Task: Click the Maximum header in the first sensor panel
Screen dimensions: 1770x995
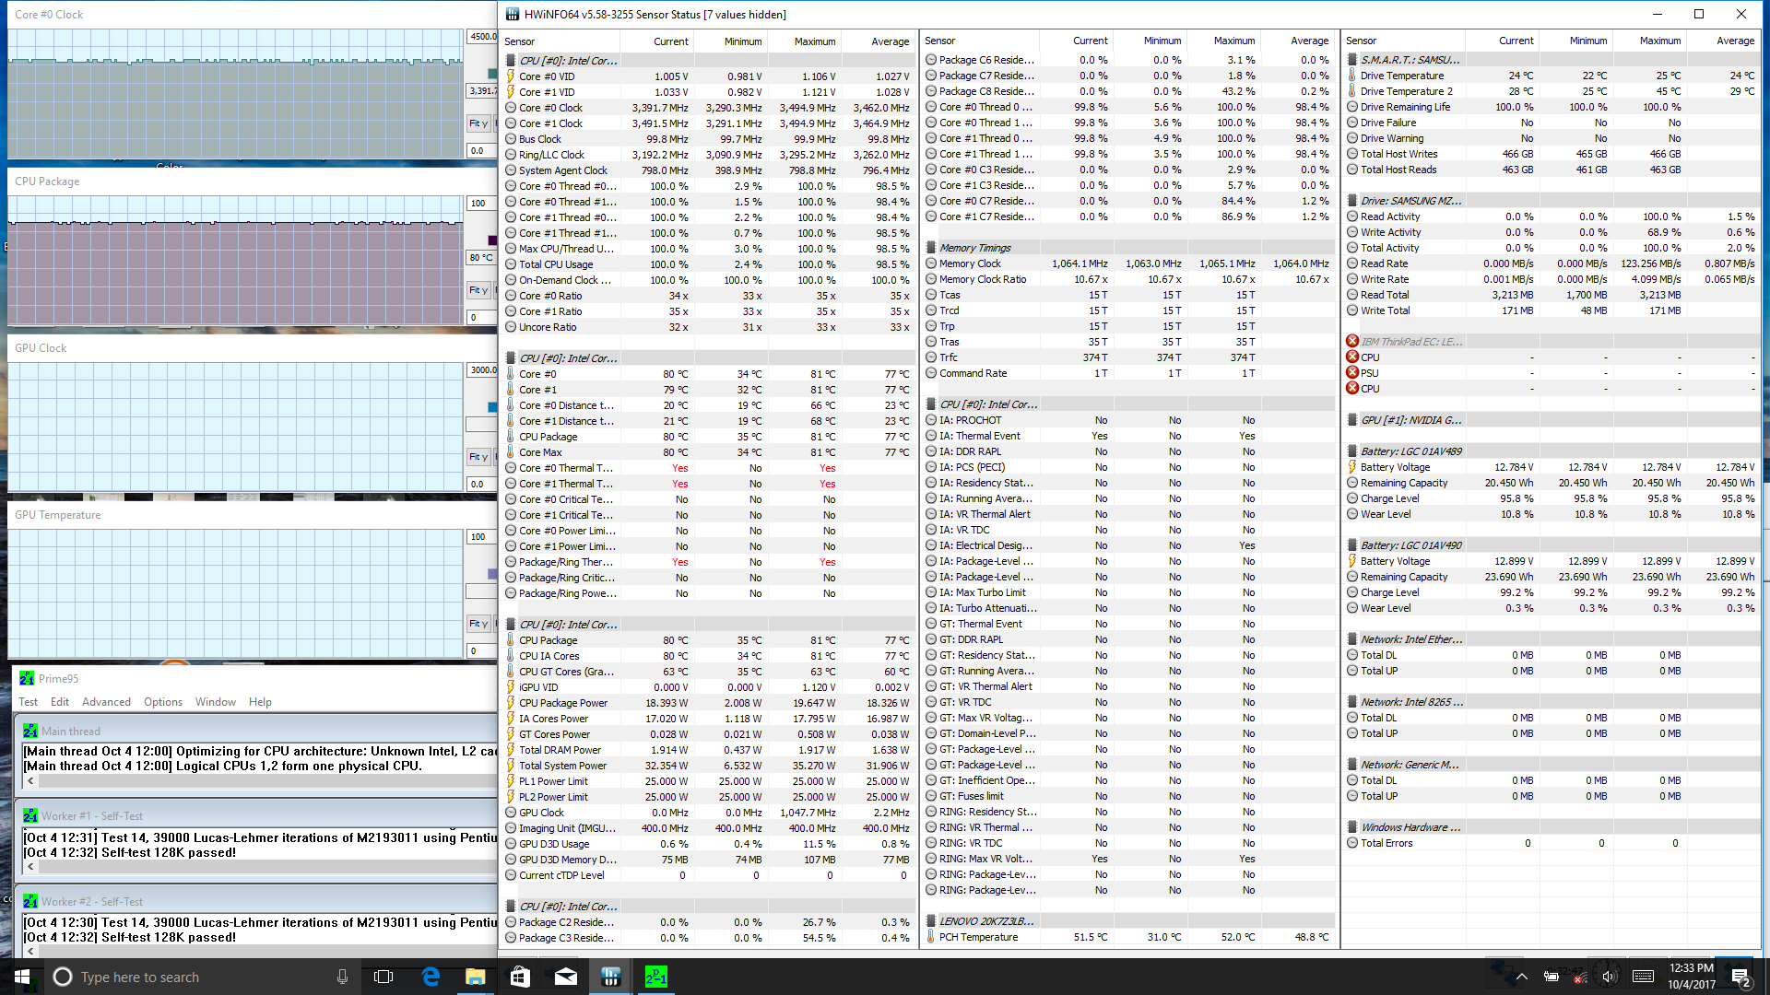Action: click(815, 41)
